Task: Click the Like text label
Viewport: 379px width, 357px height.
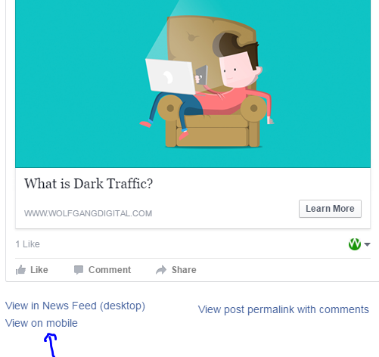Action: (39, 270)
